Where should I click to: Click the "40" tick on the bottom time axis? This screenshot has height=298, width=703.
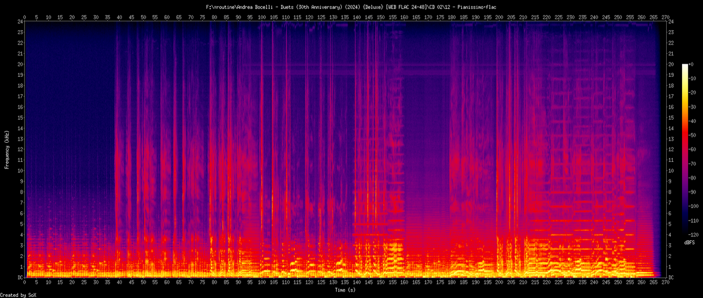click(120, 283)
